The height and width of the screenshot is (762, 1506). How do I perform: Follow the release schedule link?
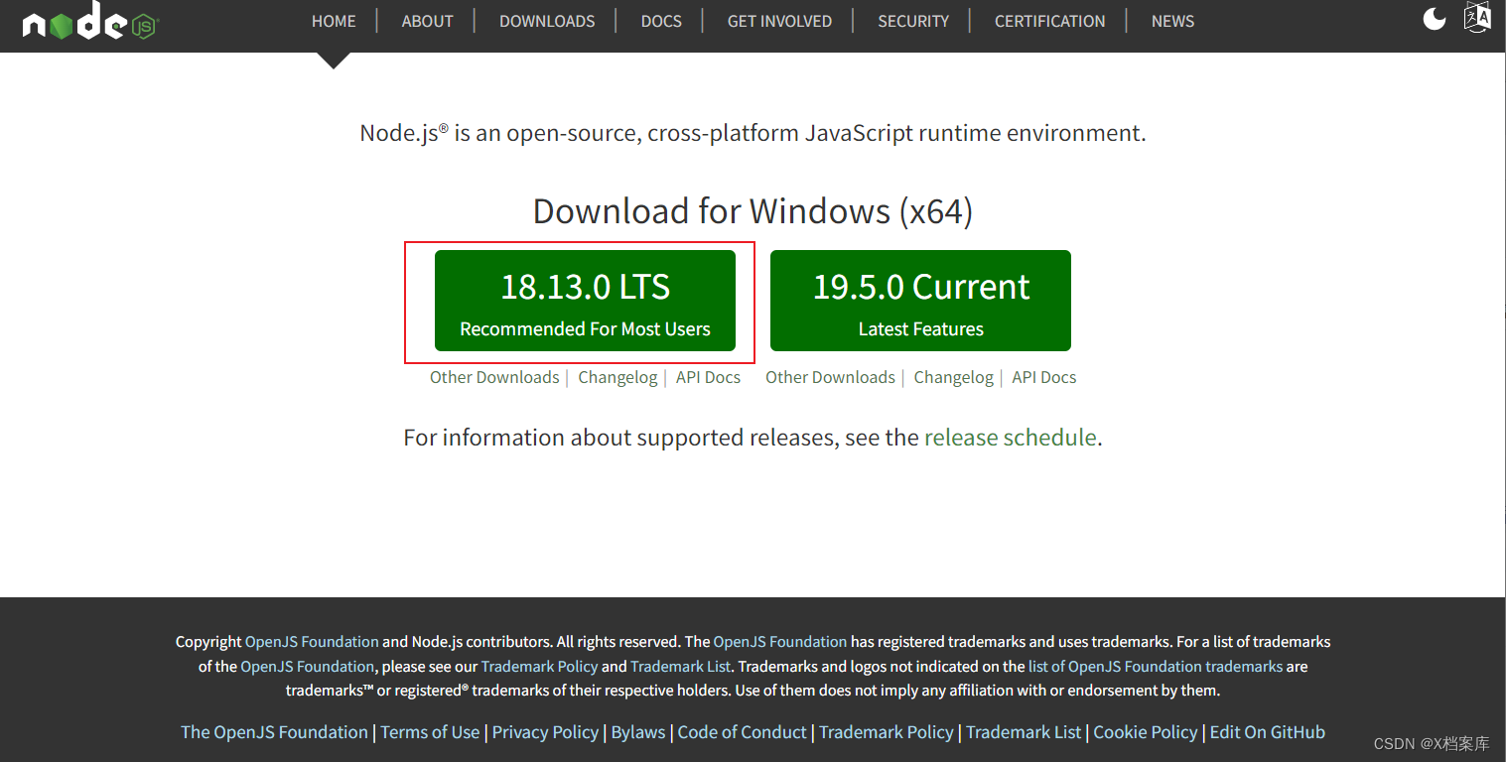point(1010,438)
